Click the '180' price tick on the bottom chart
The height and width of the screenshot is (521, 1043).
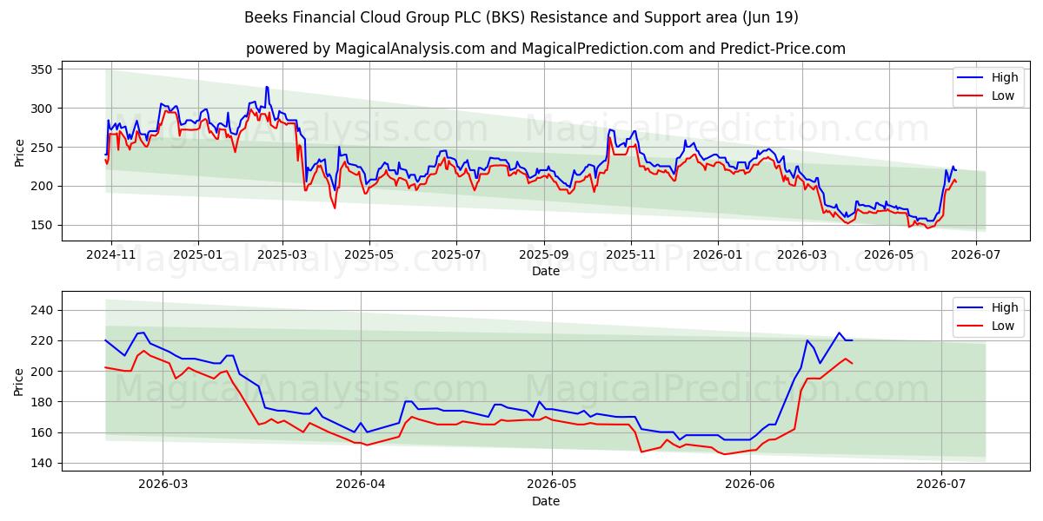pyautogui.click(x=43, y=402)
